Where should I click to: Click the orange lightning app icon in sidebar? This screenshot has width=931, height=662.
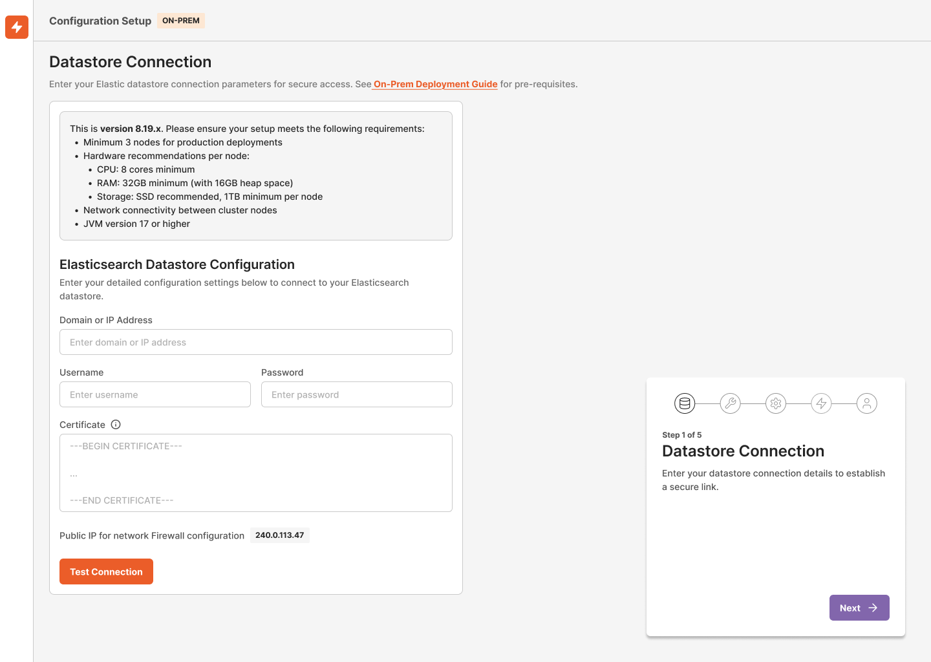point(16,27)
